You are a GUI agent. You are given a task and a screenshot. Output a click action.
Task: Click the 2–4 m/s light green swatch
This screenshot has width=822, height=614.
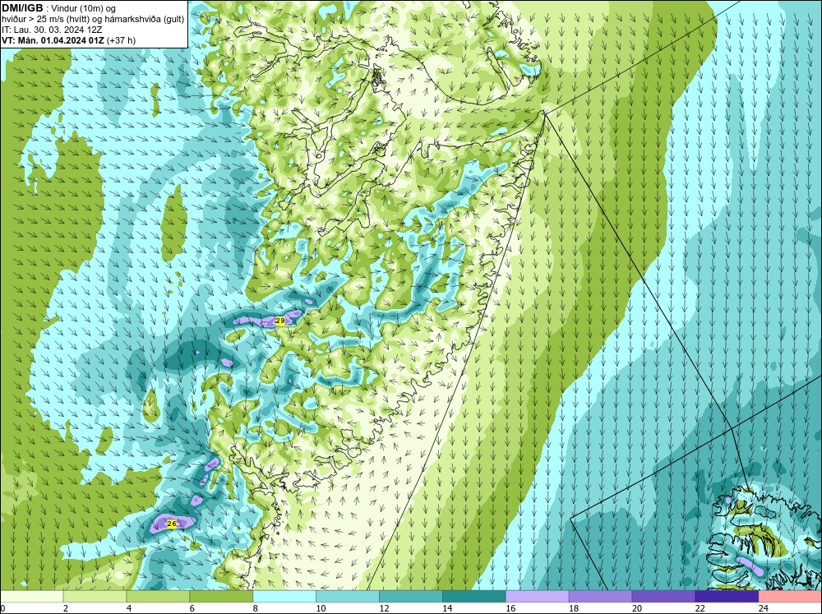point(95,597)
